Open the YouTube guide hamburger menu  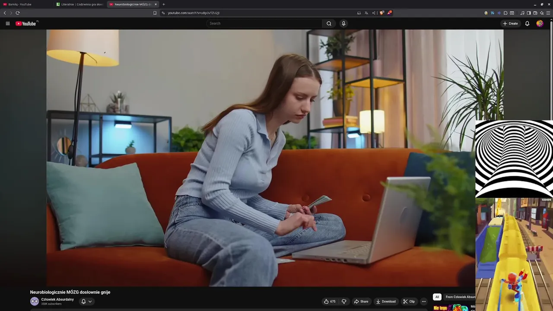(x=8, y=23)
